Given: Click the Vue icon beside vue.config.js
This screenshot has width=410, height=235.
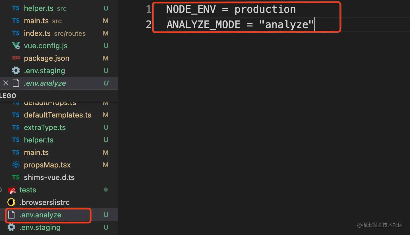Looking at the screenshot, I should click(16, 46).
